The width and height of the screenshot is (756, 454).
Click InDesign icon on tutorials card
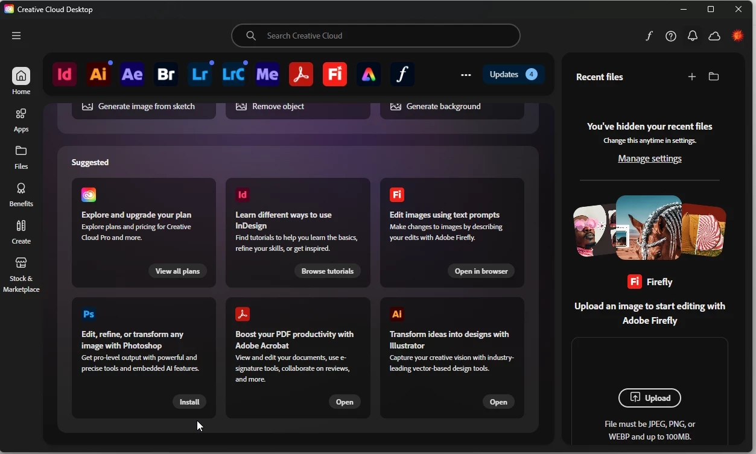coord(243,195)
